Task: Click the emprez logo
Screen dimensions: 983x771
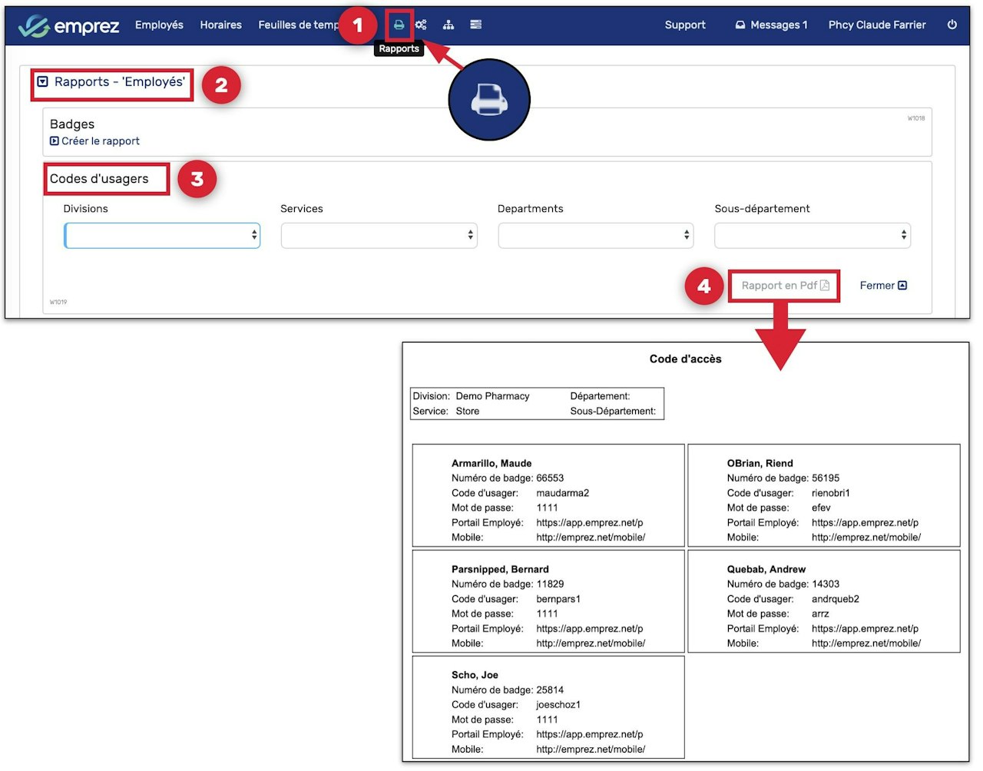Action: pos(69,25)
